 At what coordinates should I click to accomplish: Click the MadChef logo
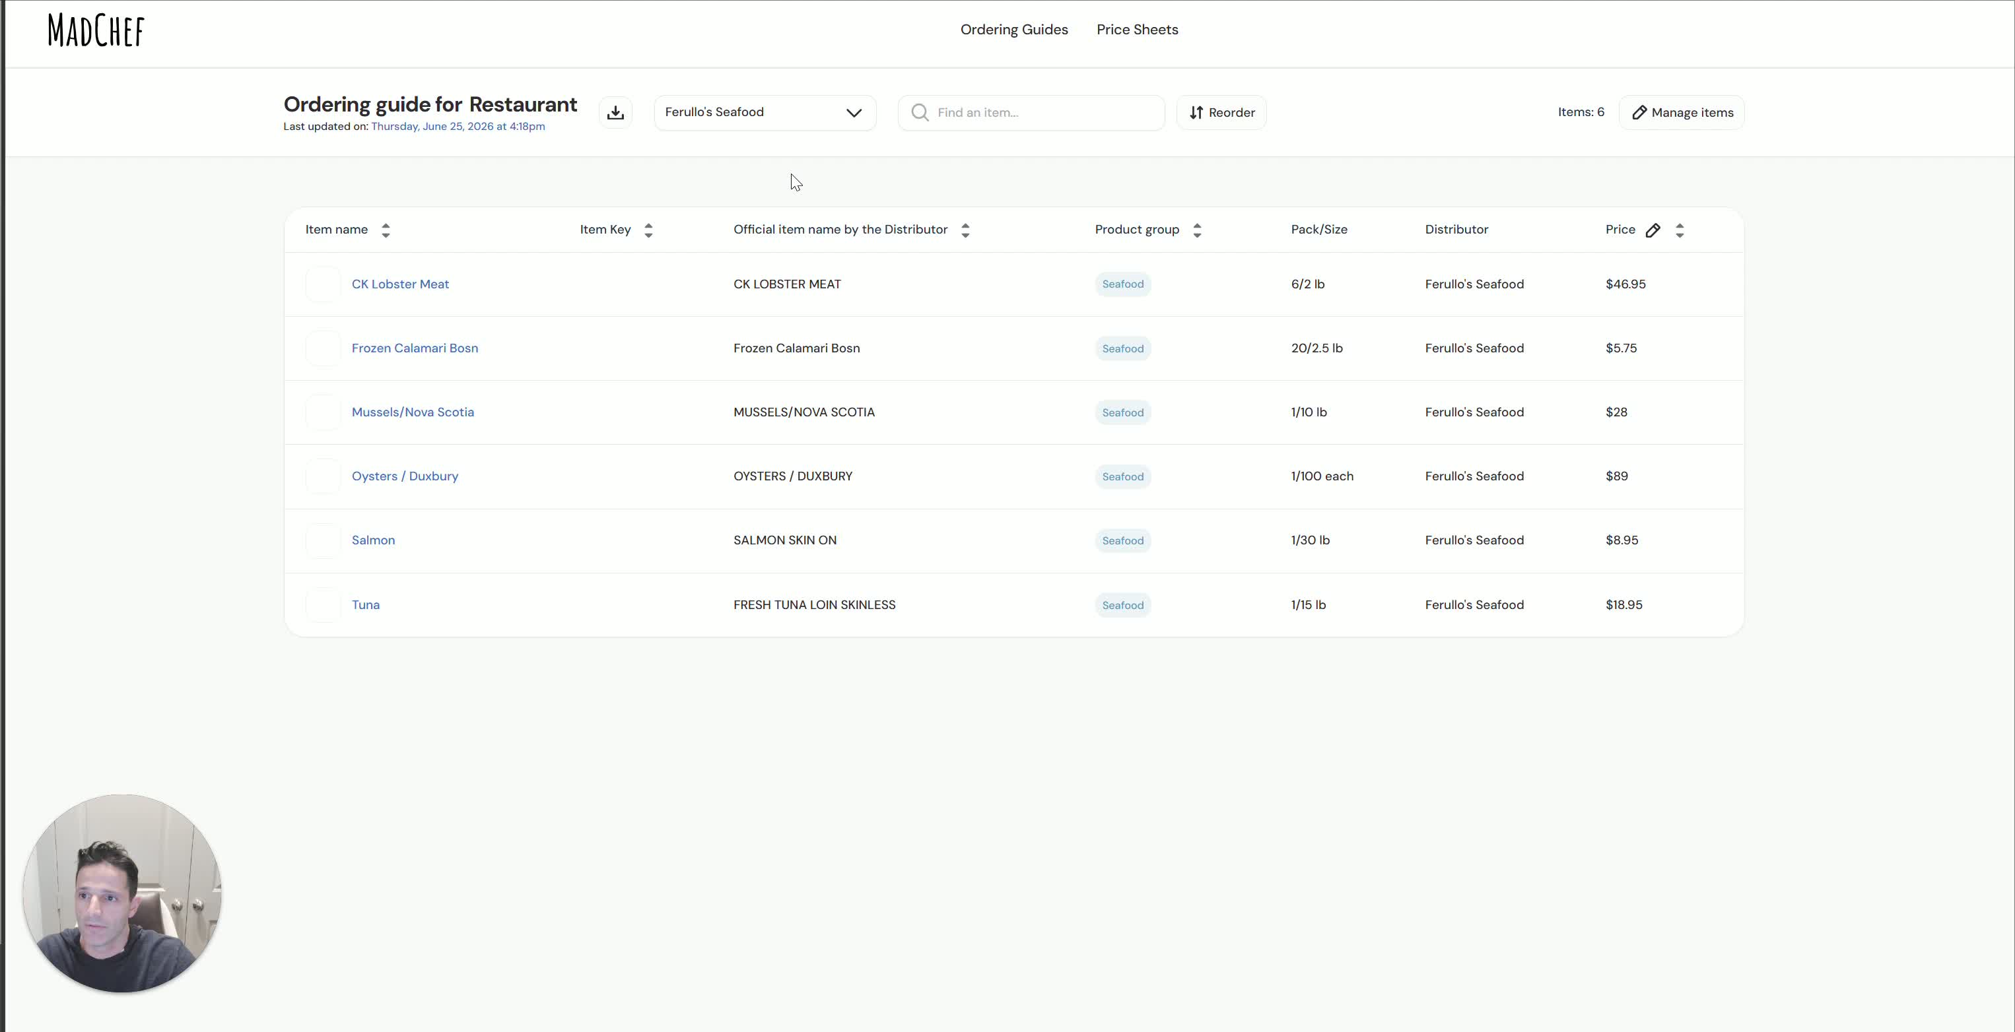point(96,30)
